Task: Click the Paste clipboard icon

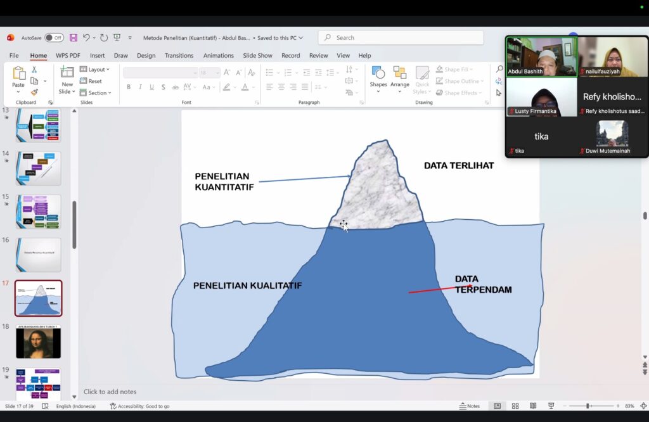Action: 18,74
